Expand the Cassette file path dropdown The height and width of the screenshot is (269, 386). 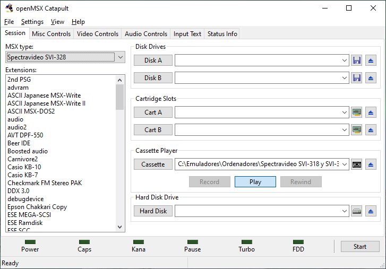[x=345, y=164]
